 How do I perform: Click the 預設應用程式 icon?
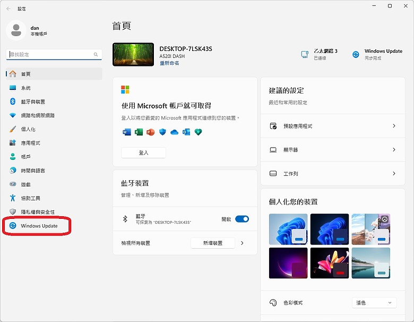[x=273, y=126]
